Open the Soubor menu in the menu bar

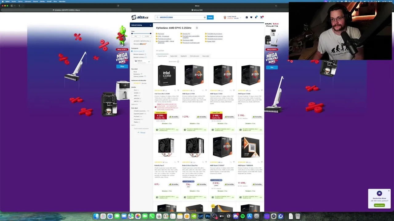pyautogui.click(x=14, y=1)
